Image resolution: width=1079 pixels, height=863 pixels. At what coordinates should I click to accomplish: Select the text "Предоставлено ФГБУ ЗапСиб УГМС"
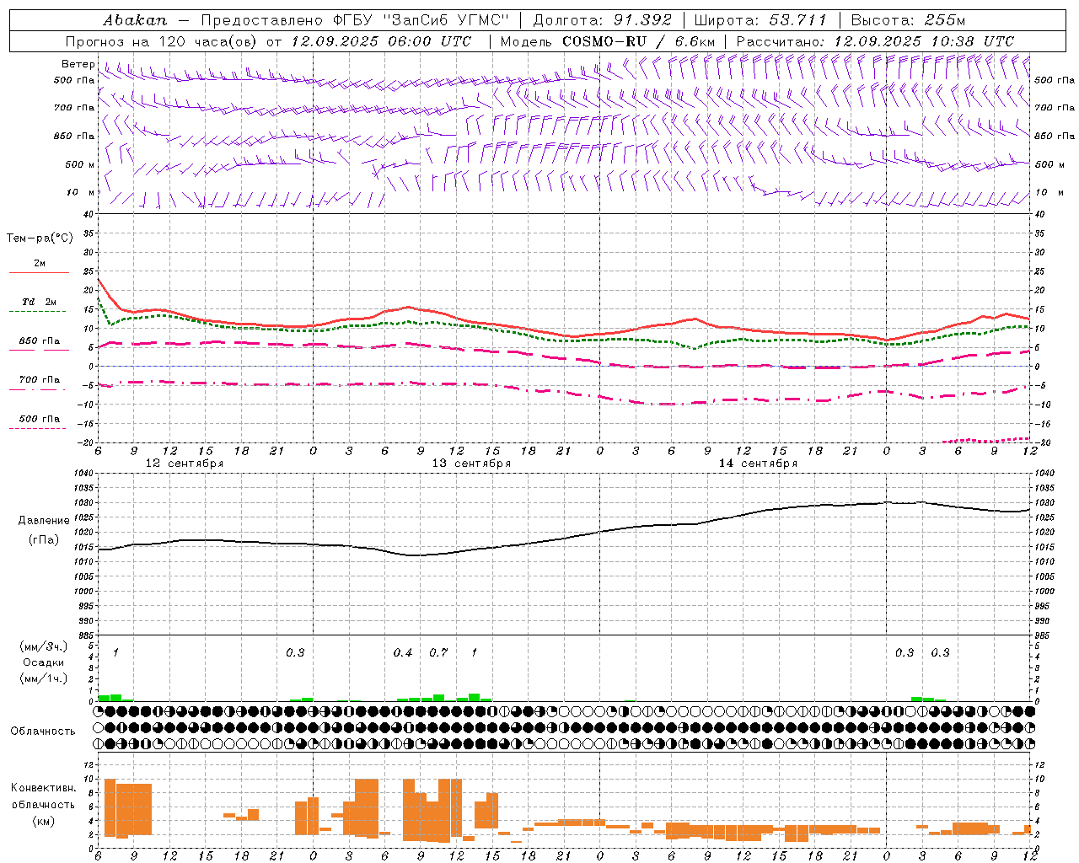point(355,20)
